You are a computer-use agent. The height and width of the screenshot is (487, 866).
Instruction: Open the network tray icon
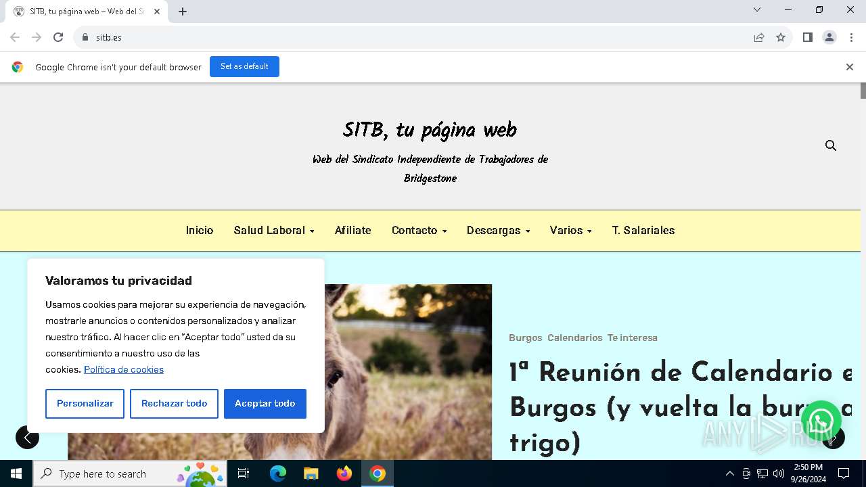[762, 473]
